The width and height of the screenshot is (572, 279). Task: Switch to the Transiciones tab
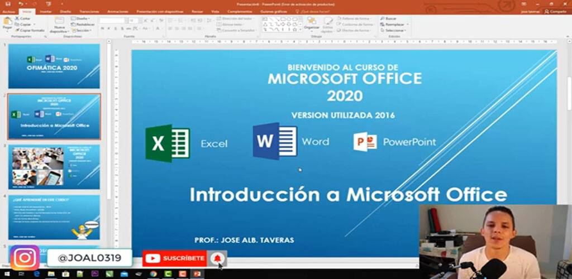click(x=89, y=12)
